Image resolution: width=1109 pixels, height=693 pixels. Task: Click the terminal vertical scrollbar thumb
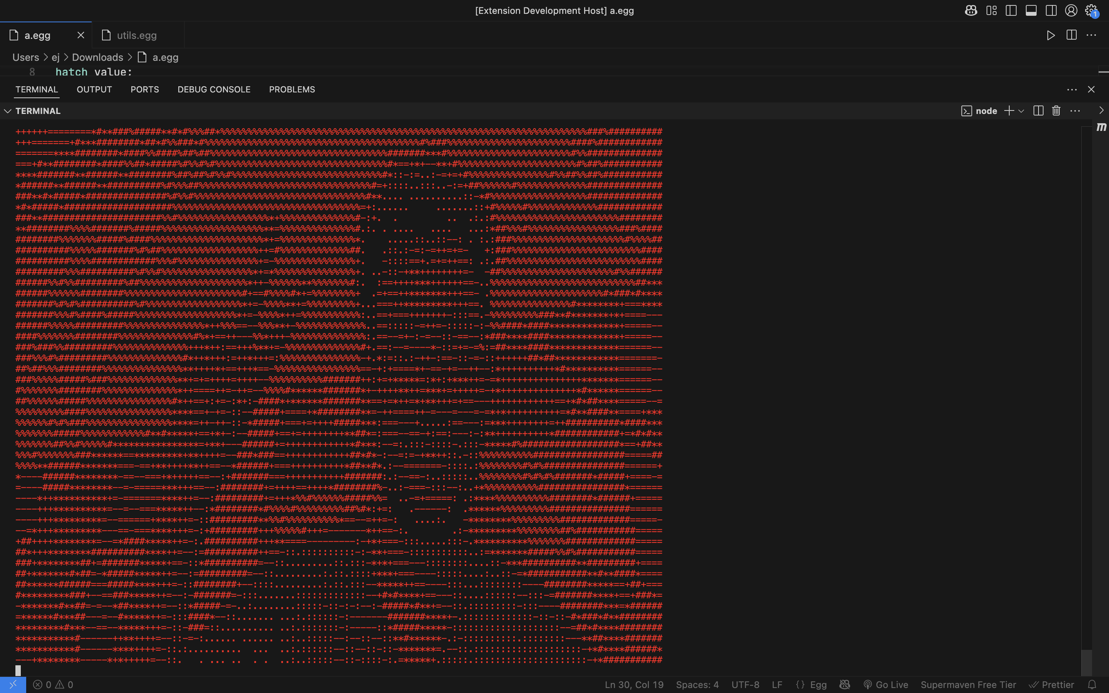click(x=1086, y=662)
